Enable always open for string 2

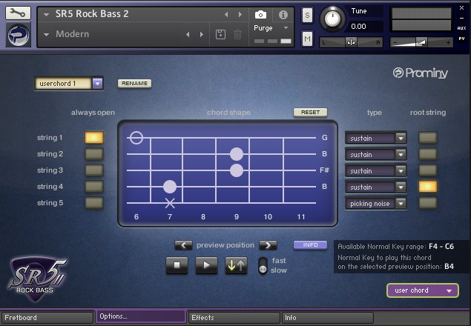tap(94, 154)
